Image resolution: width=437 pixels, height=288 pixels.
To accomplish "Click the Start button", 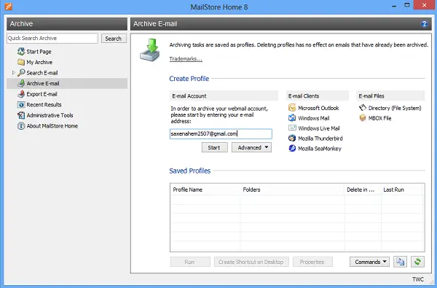I will pos(214,147).
